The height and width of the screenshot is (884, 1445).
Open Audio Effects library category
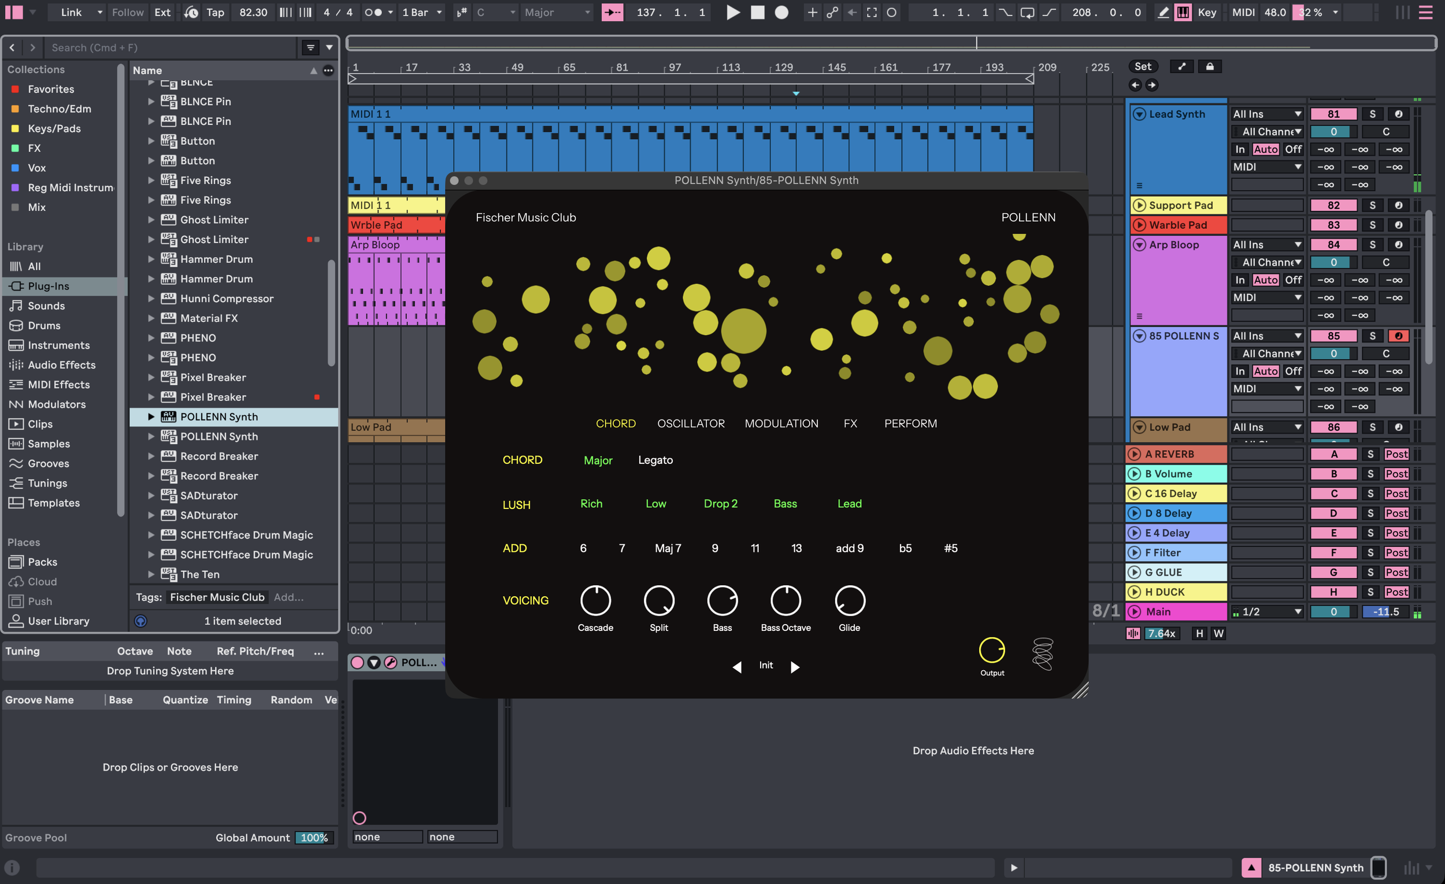62,365
